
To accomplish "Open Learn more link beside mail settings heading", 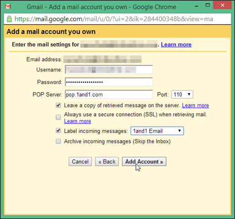I will [x=176, y=44].
